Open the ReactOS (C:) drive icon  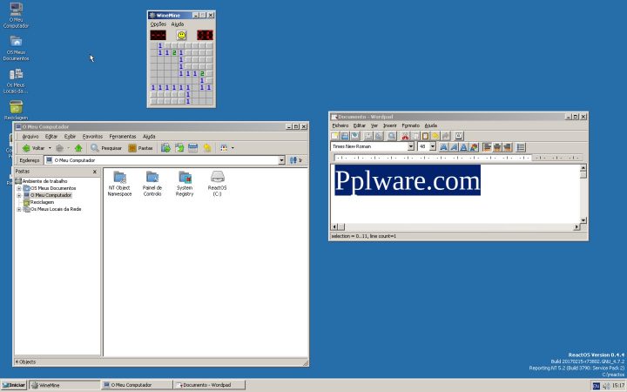[x=217, y=179]
